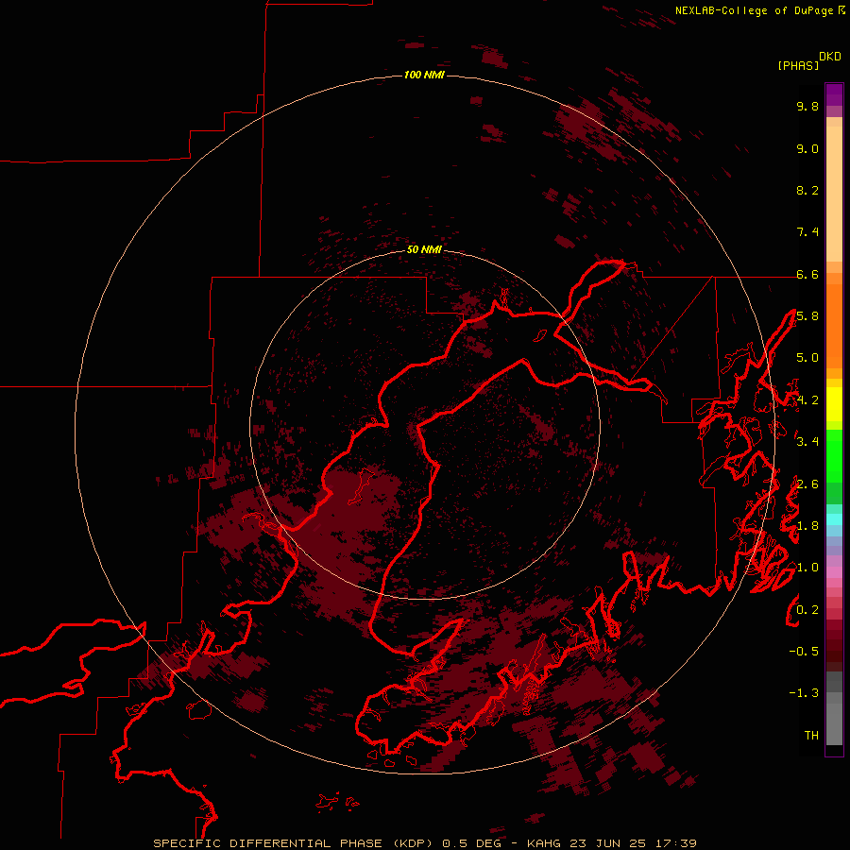Click the 50 NMI range ring label
The width and height of the screenshot is (850, 850).
coord(424,249)
